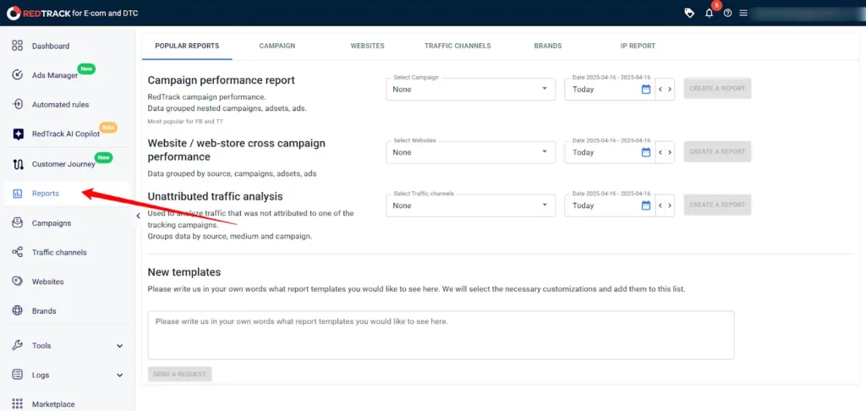Switch to the Popular Reports tab
Screen dimensions: 866x411
(187, 46)
